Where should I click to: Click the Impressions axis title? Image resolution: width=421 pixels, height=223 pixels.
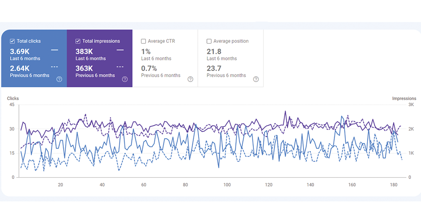click(404, 99)
